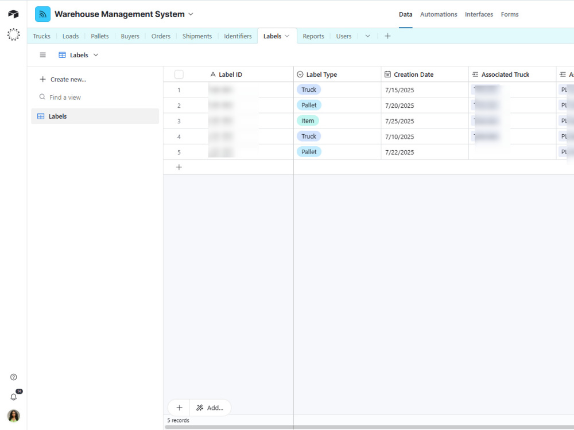Select all records with header checkbox
This screenshot has width=574, height=430.
click(179, 75)
